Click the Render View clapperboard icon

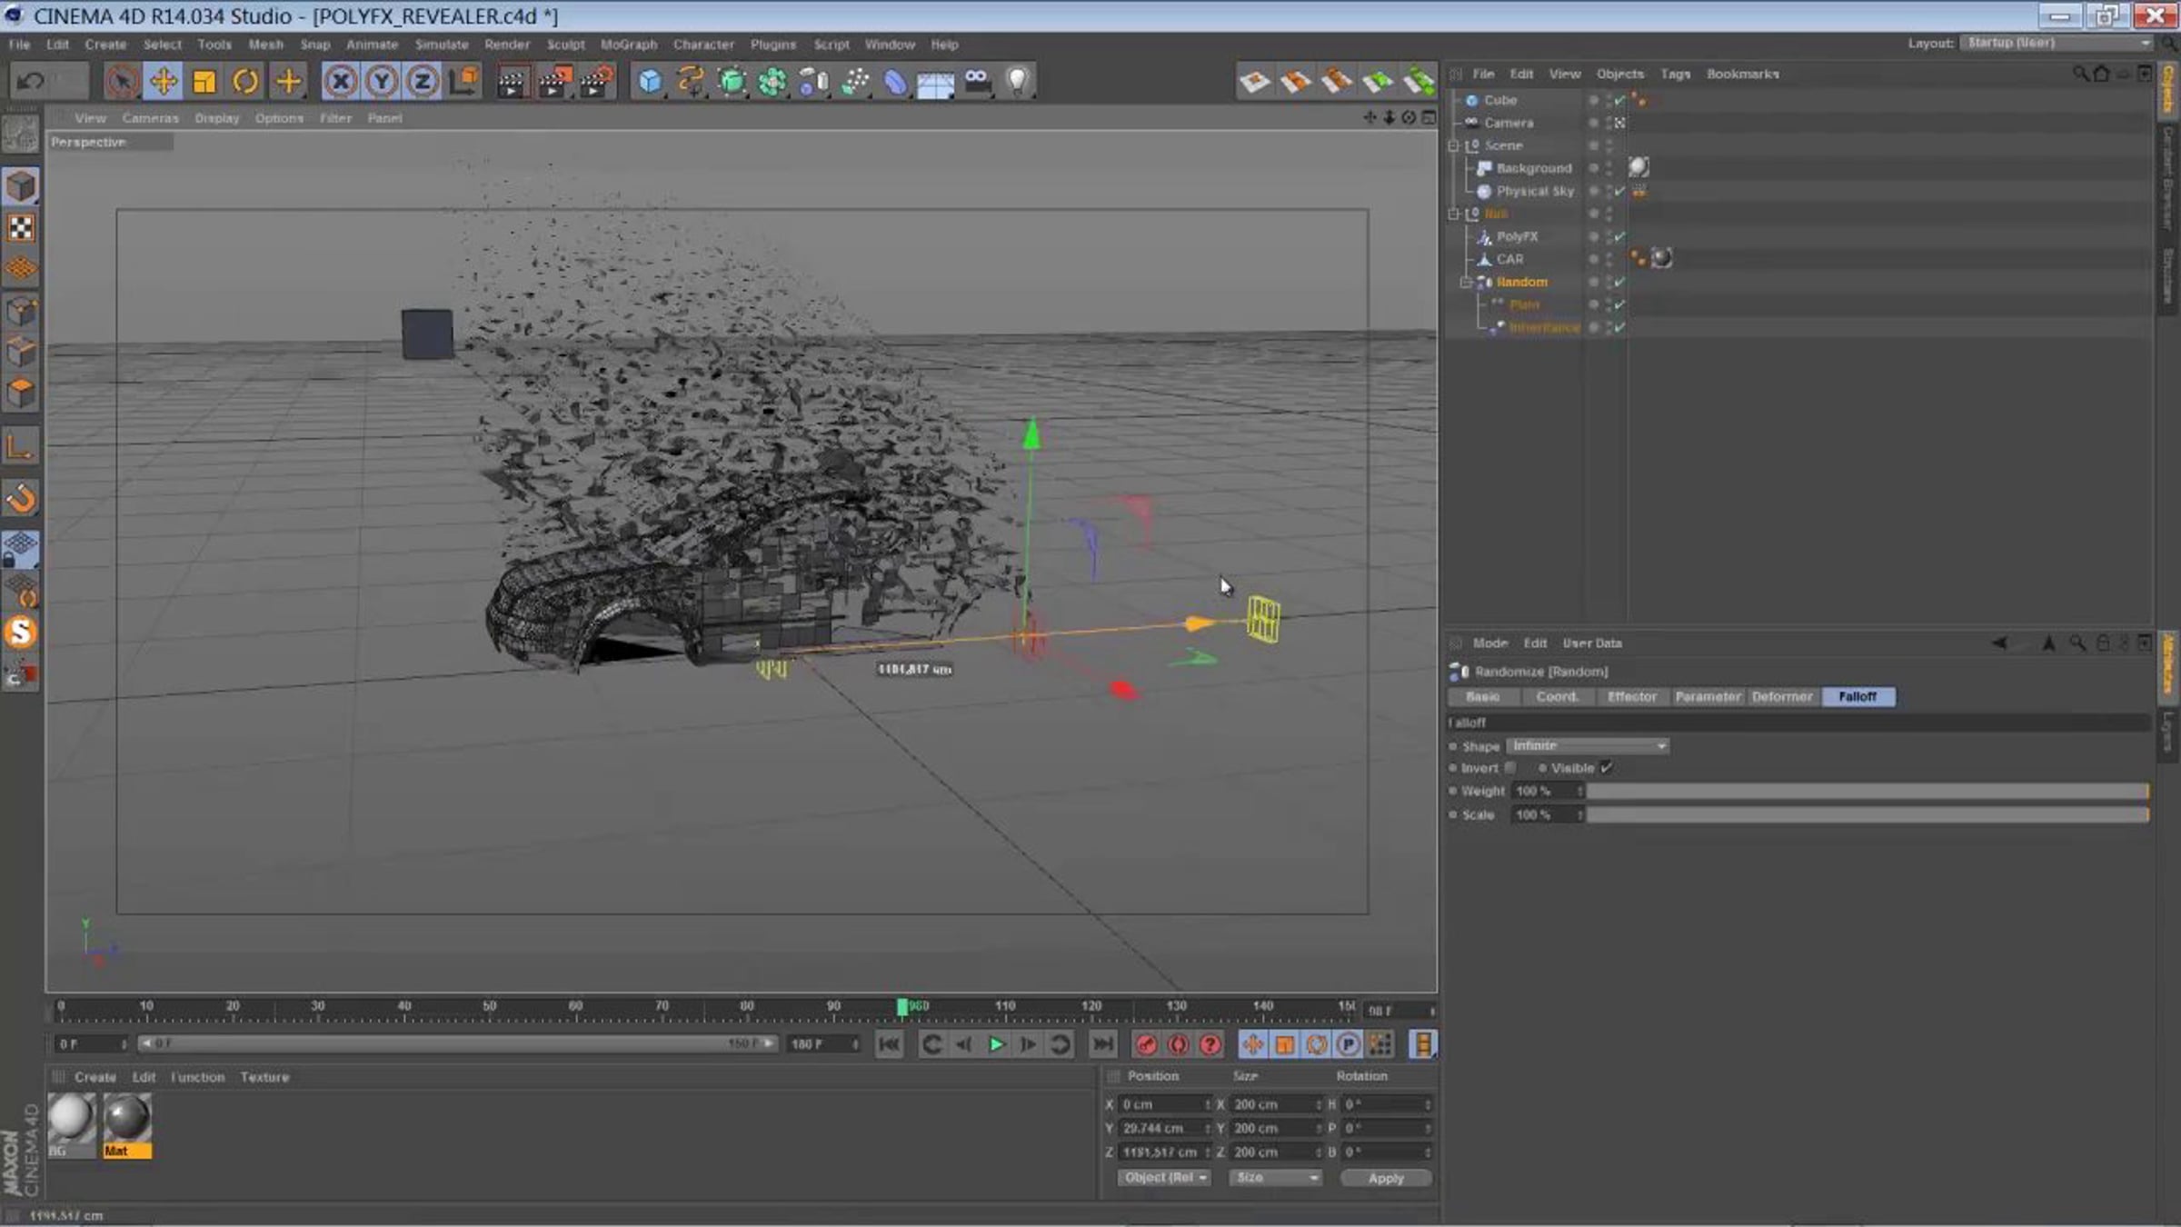[x=513, y=82]
